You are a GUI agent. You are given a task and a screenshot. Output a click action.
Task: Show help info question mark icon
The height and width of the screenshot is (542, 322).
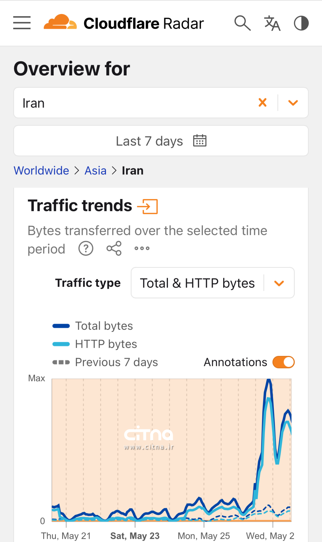(x=86, y=249)
